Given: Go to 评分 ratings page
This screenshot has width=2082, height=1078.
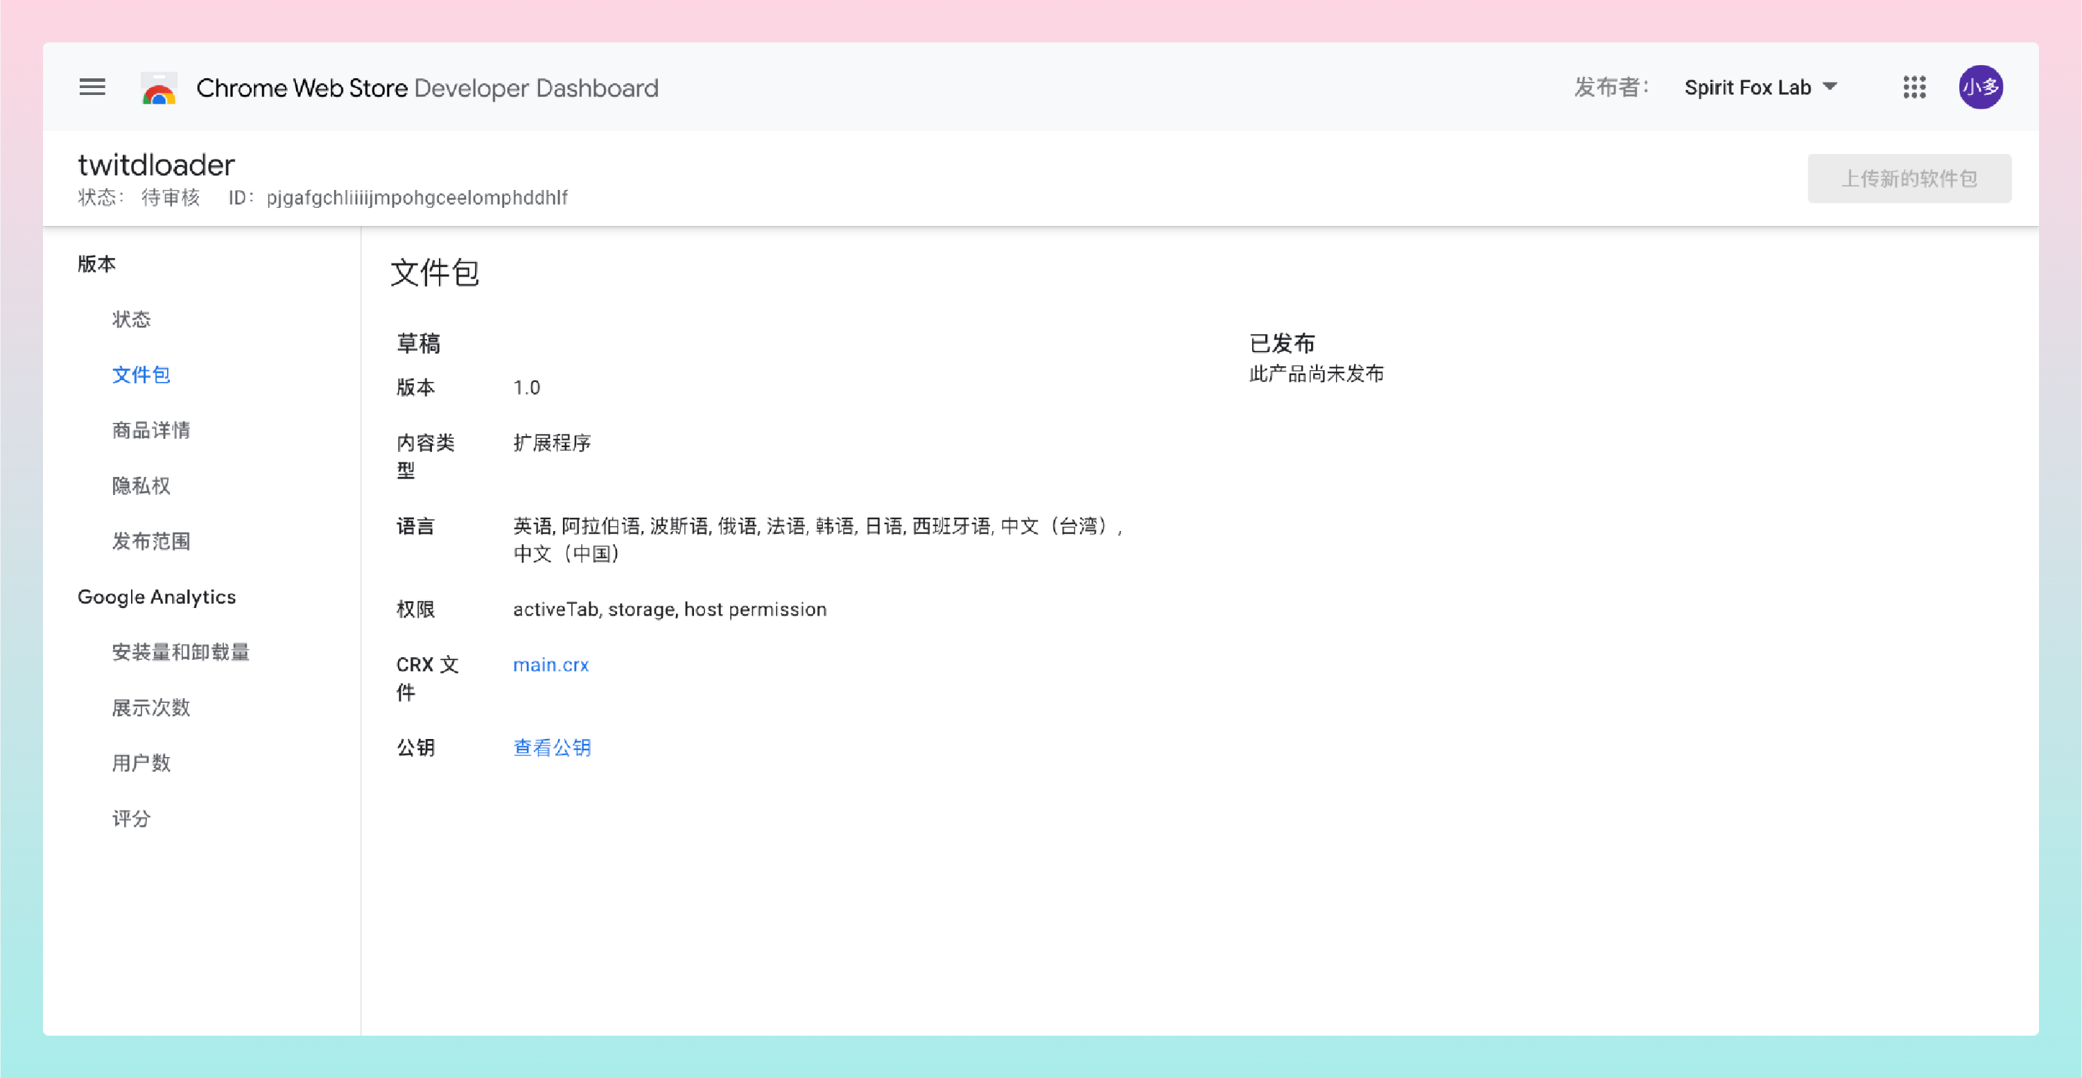Looking at the screenshot, I should pyautogui.click(x=131, y=819).
